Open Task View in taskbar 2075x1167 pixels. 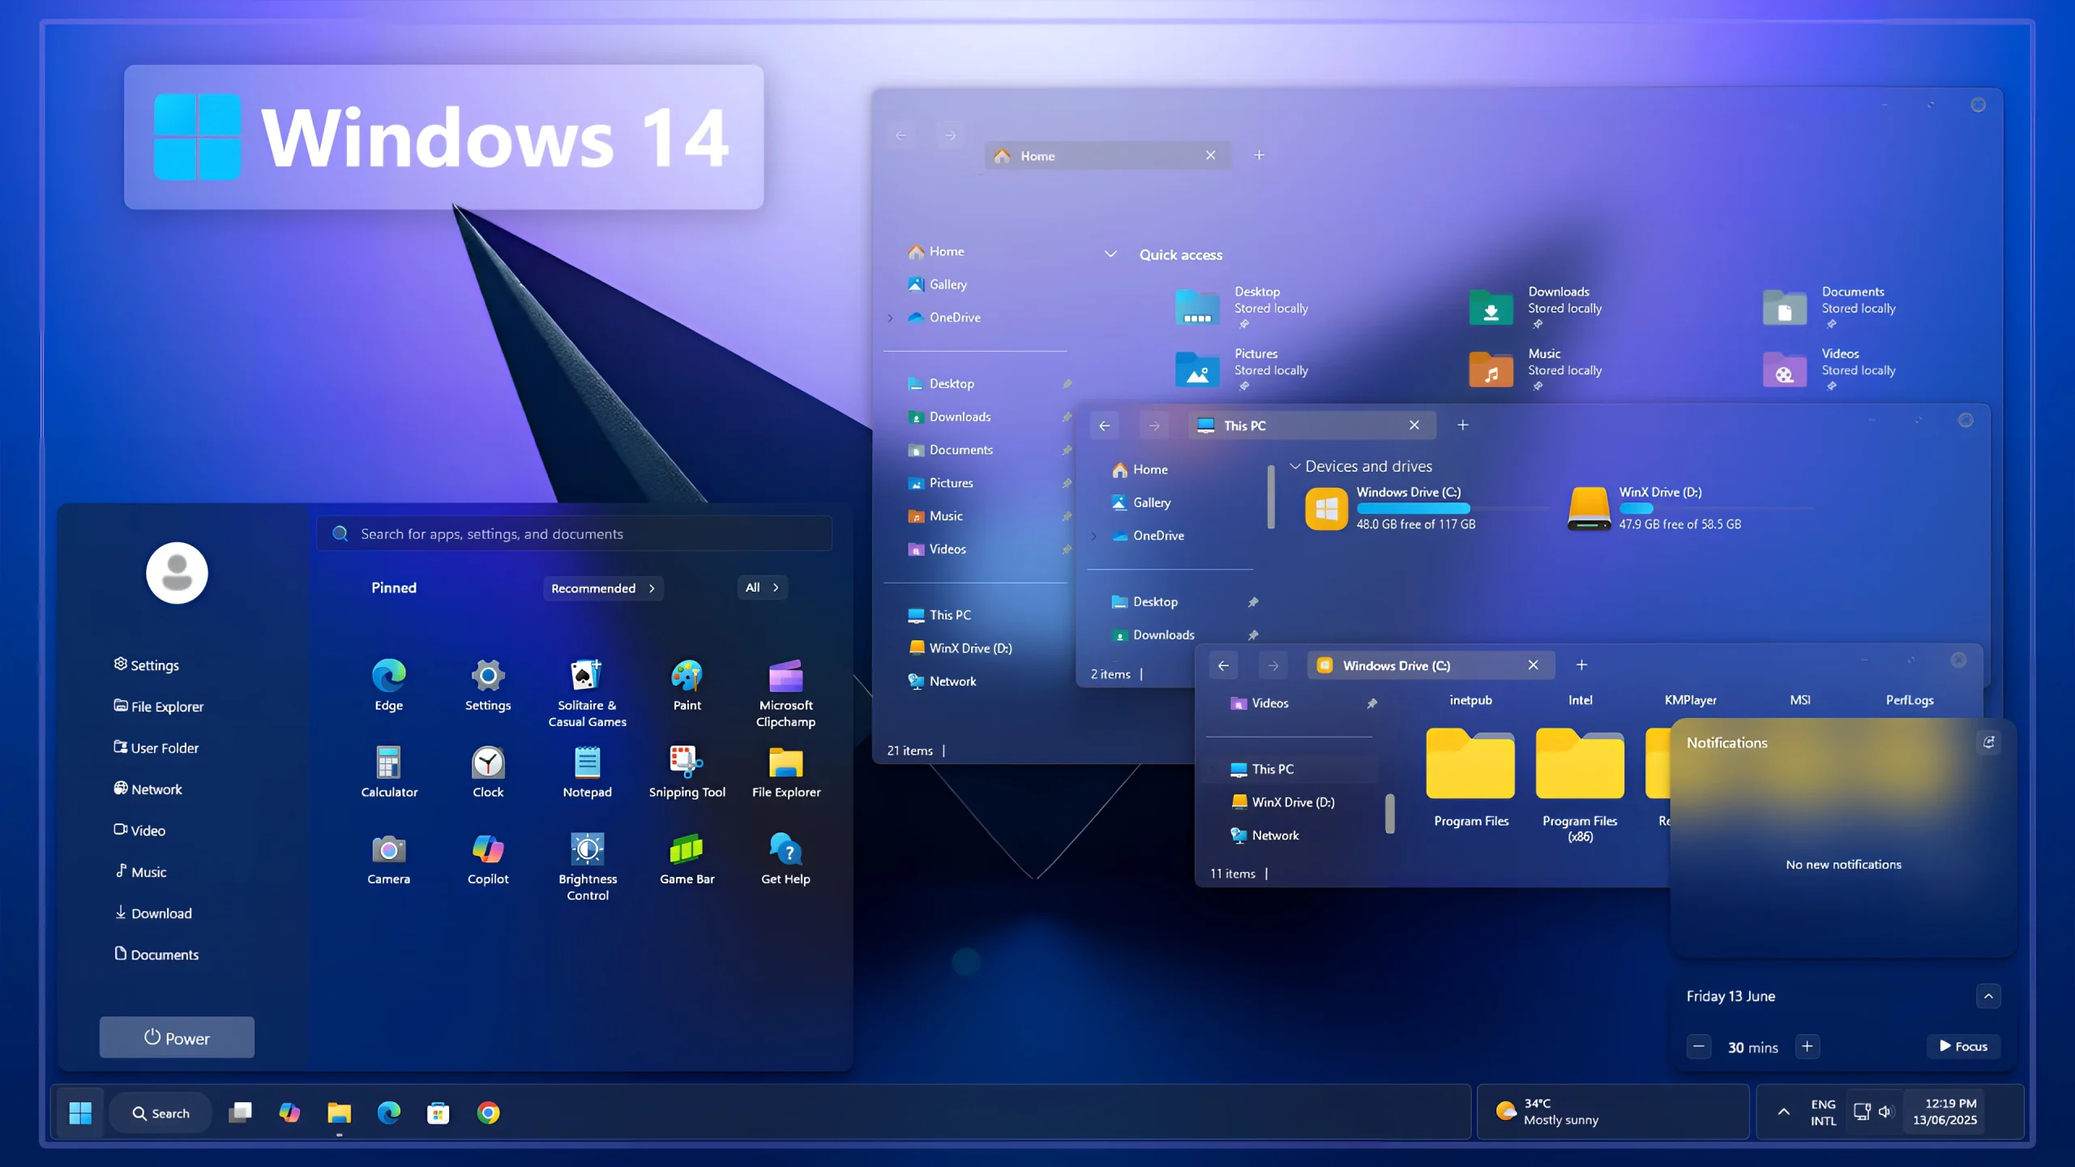tap(240, 1113)
